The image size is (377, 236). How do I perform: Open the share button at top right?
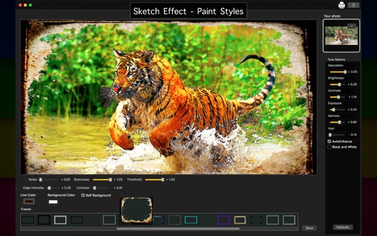coord(354,5)
